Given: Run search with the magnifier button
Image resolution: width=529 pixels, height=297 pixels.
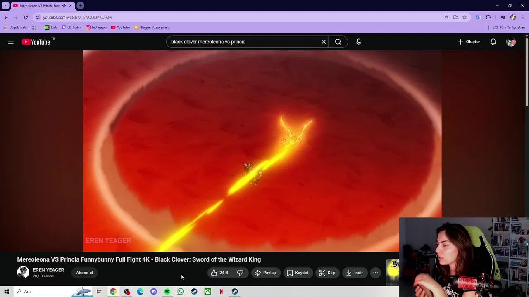Looking at the screenshot, I should (338, 42).
